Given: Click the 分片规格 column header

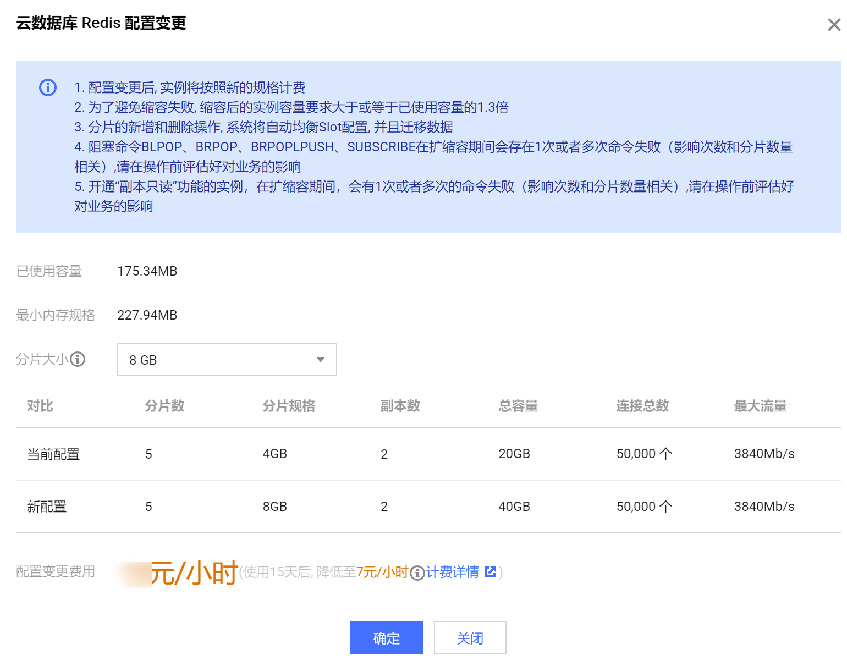Looking at the screenshot, I should click(x=289, y=406).
